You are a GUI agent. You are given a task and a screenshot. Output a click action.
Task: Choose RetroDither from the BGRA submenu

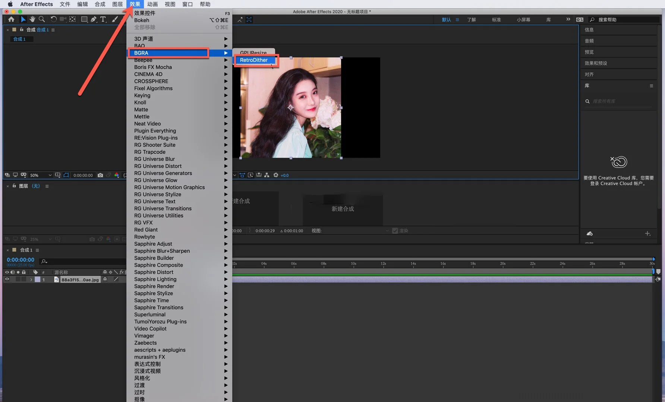(254, 60)
